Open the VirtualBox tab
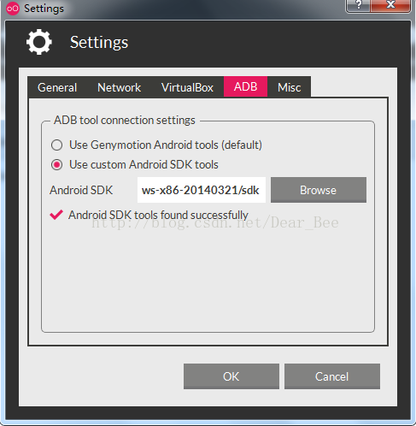The width and height of the screenshot is (416, 426). 187,87
